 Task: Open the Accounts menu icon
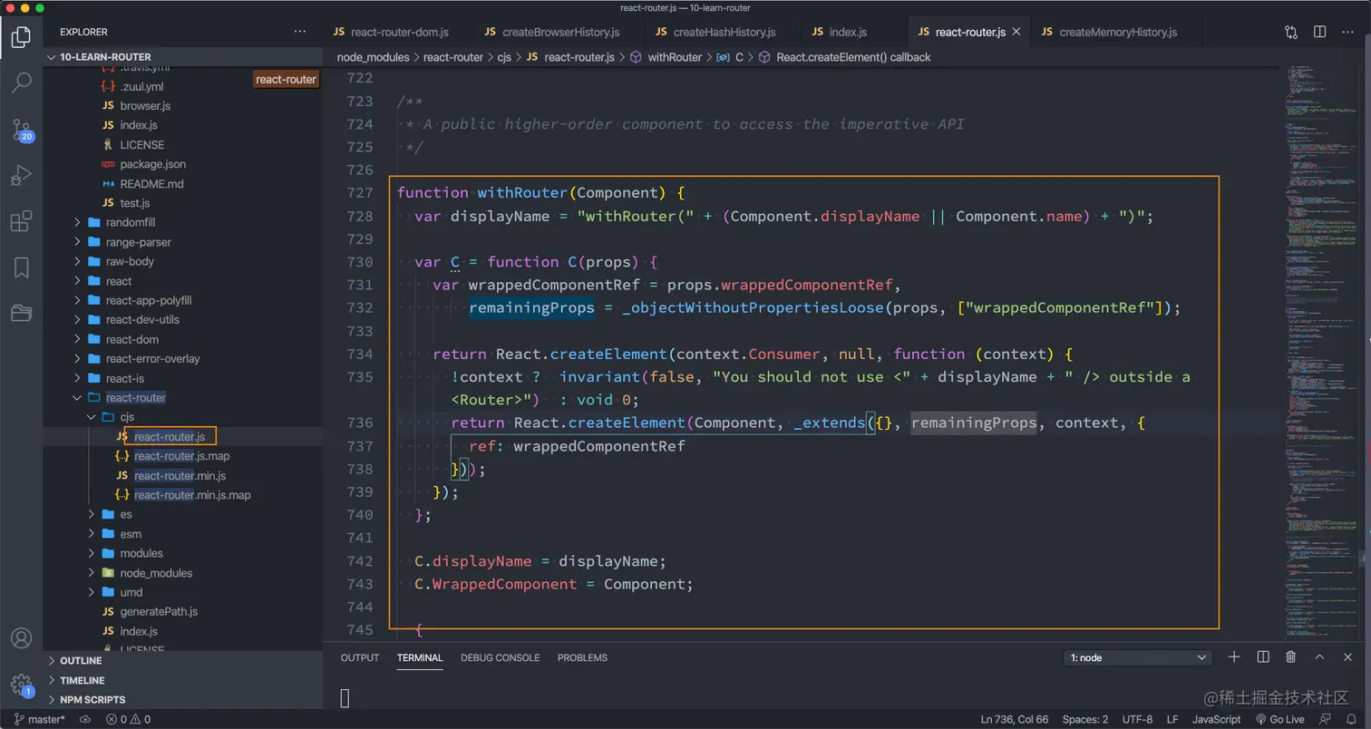pos(22,639)
